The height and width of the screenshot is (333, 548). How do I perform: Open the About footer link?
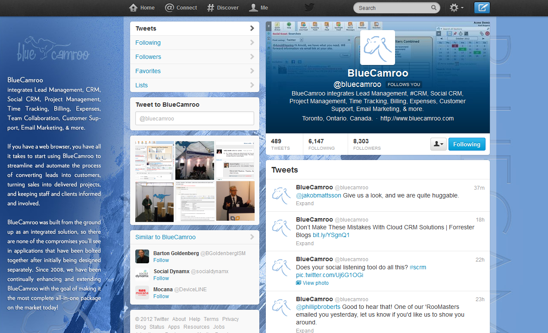pos(179,319)
